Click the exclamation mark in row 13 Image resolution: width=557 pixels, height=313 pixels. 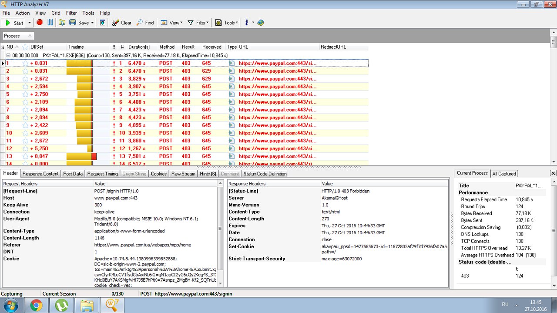pos(114,156)
